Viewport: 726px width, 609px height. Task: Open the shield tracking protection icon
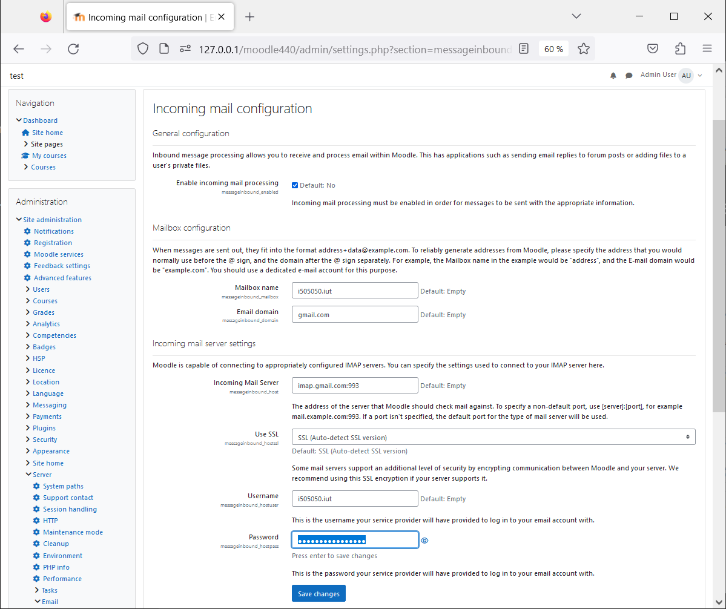[143, 48]
